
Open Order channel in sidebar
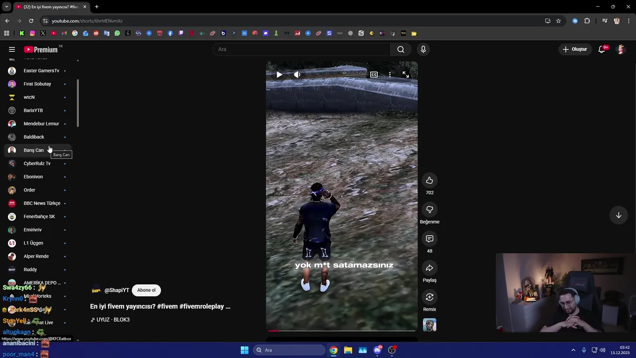(x=39, y=190)
